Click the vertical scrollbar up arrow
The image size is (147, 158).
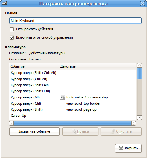coord(139,65)
